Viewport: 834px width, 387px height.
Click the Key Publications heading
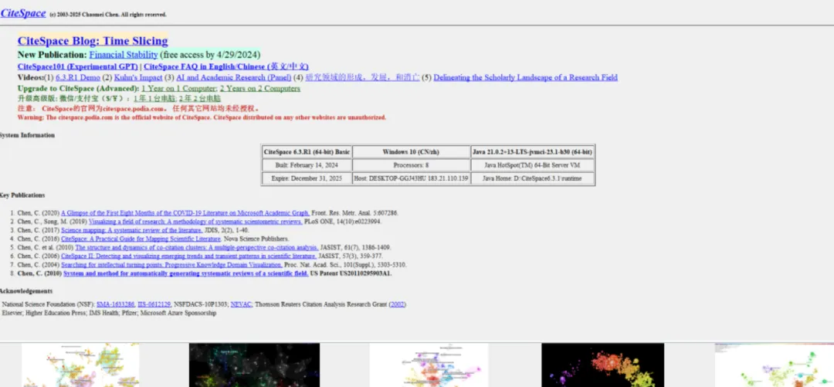22,195
